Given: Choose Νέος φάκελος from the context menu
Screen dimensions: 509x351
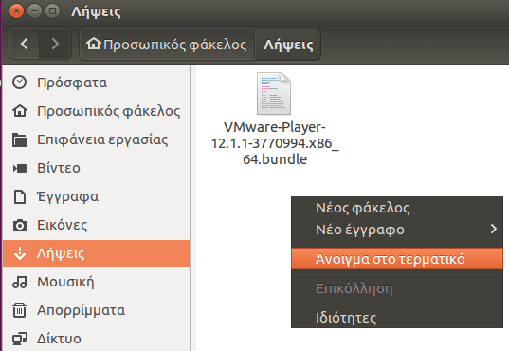Looking at the screenshot, I should 397,208.
